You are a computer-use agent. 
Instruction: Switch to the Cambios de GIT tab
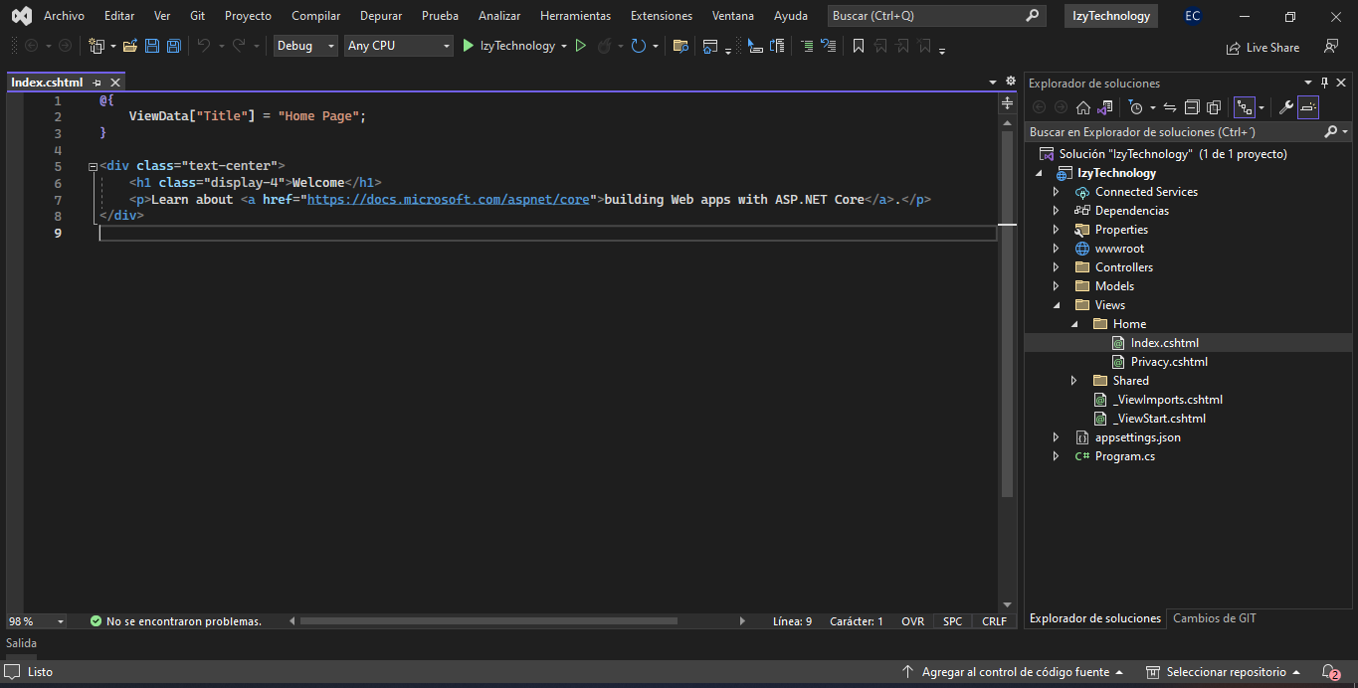pos(1214,618)
